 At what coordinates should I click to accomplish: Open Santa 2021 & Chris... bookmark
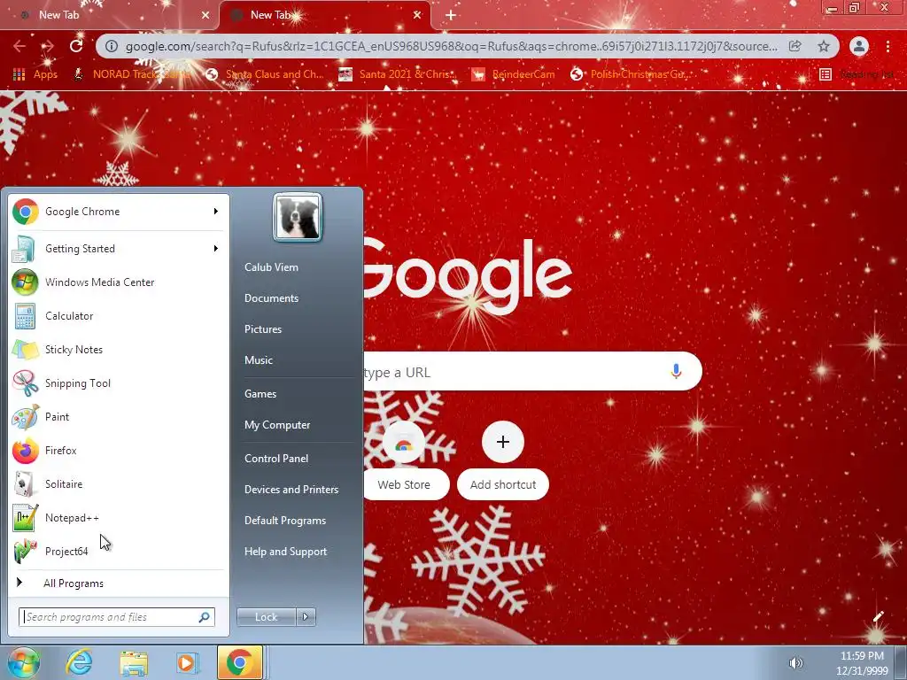pyautogui.click(x=398, y=74)
